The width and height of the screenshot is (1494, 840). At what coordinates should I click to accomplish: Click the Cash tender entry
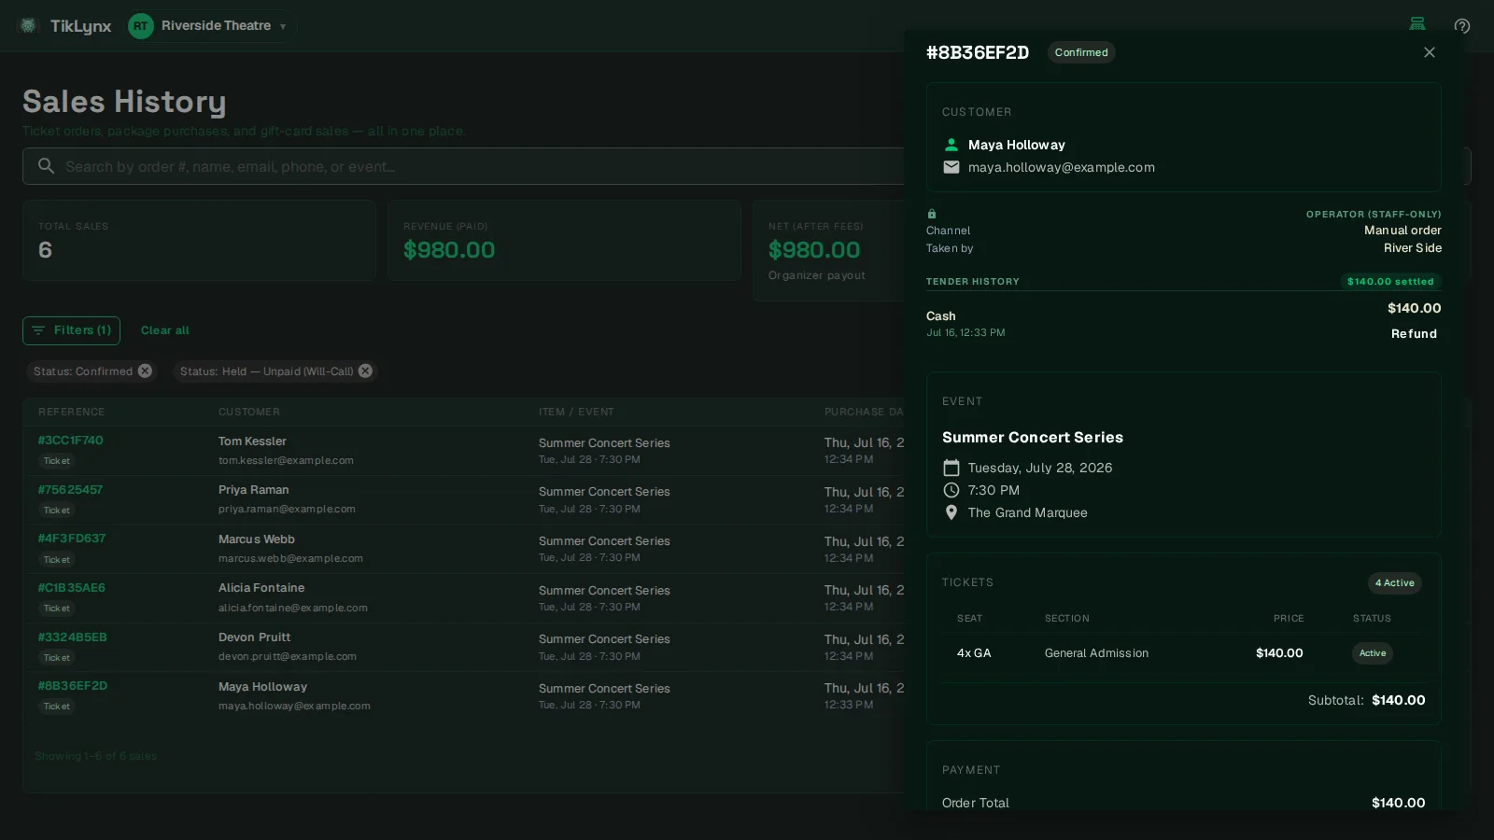click(x=941, y=316)
